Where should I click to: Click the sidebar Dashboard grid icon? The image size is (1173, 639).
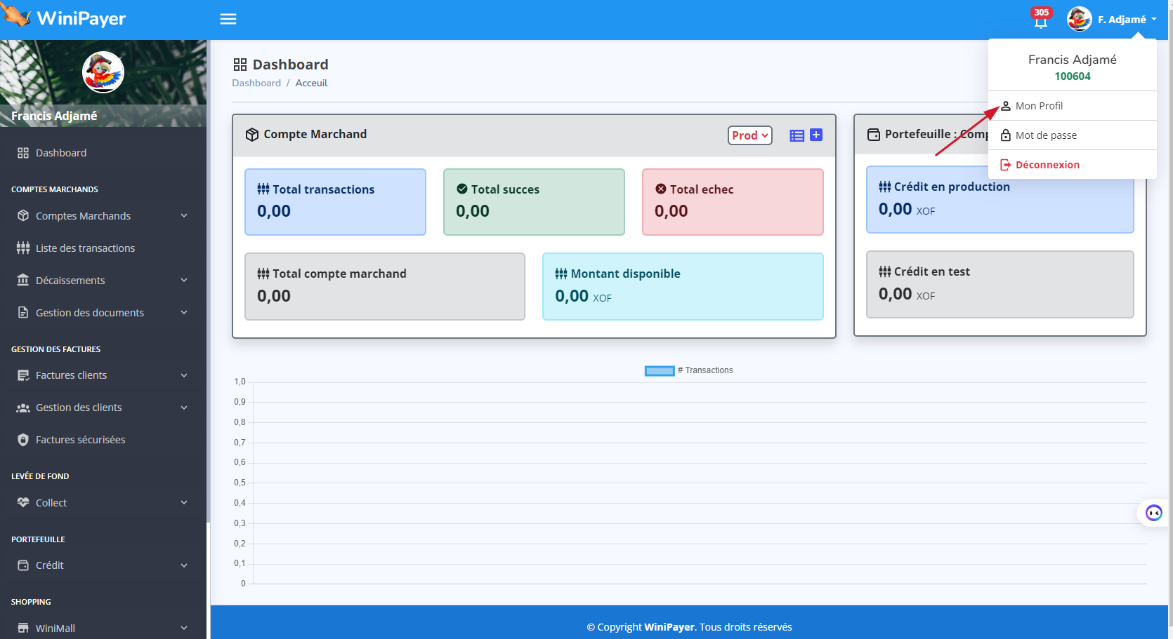click(x=23, y=153)
